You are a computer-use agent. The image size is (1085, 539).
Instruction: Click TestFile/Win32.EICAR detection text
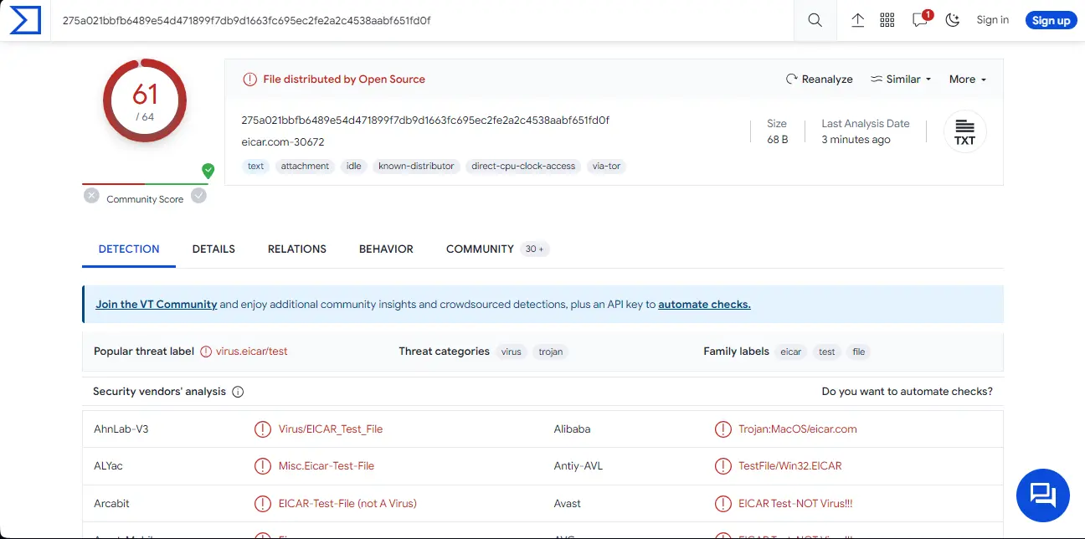(x=790, y=466)
